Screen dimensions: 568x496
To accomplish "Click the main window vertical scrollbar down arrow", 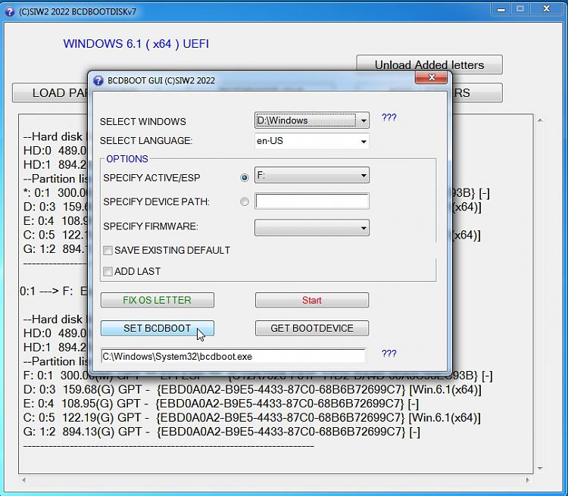I will 540,469.
